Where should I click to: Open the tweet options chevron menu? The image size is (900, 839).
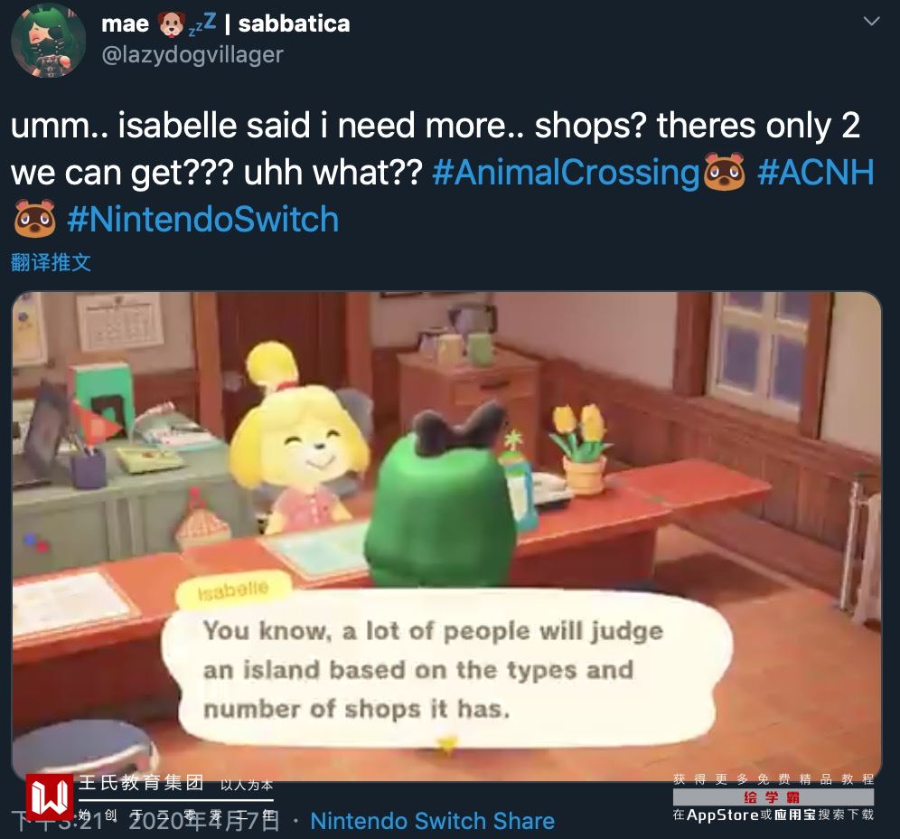click(871, 22)
